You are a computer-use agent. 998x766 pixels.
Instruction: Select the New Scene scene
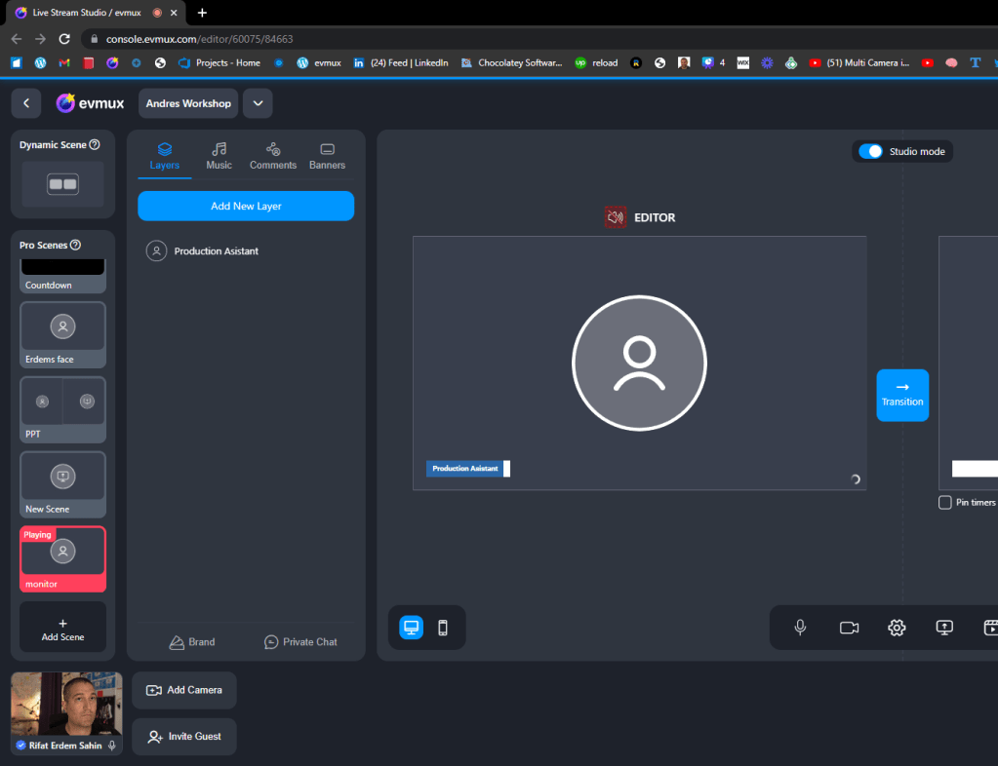63,484
